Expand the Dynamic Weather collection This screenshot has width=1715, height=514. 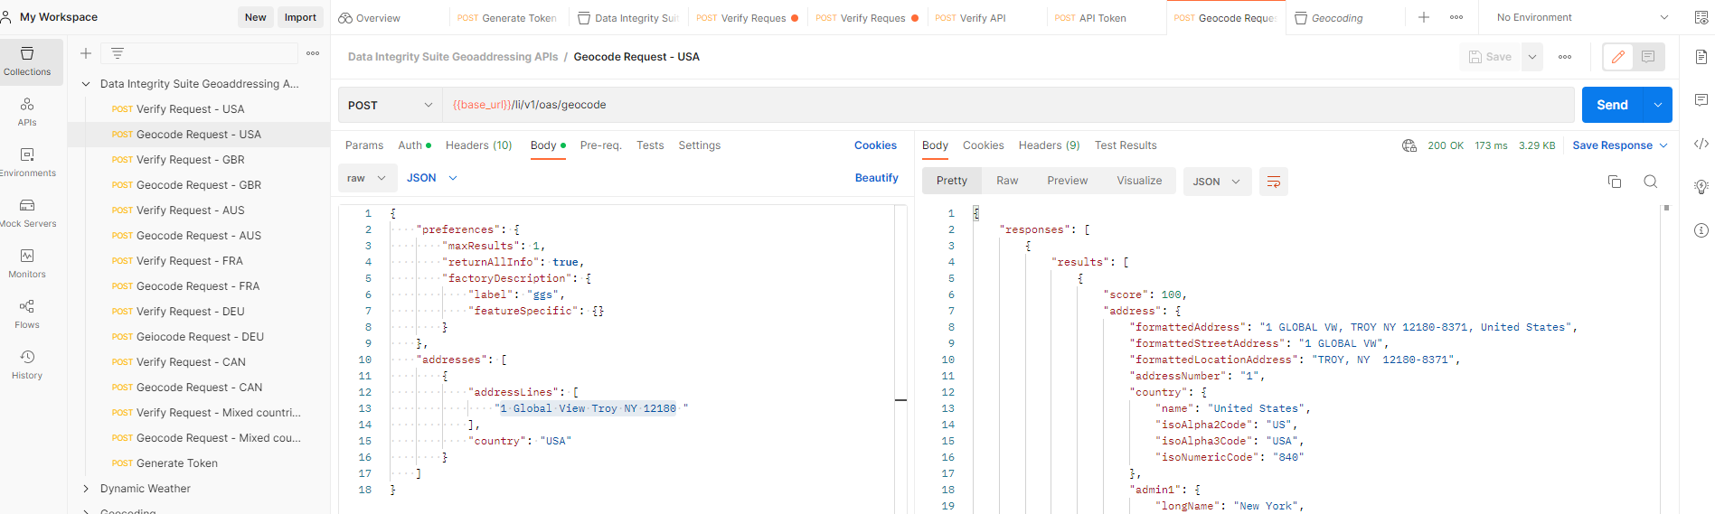[x=87, y=489]
